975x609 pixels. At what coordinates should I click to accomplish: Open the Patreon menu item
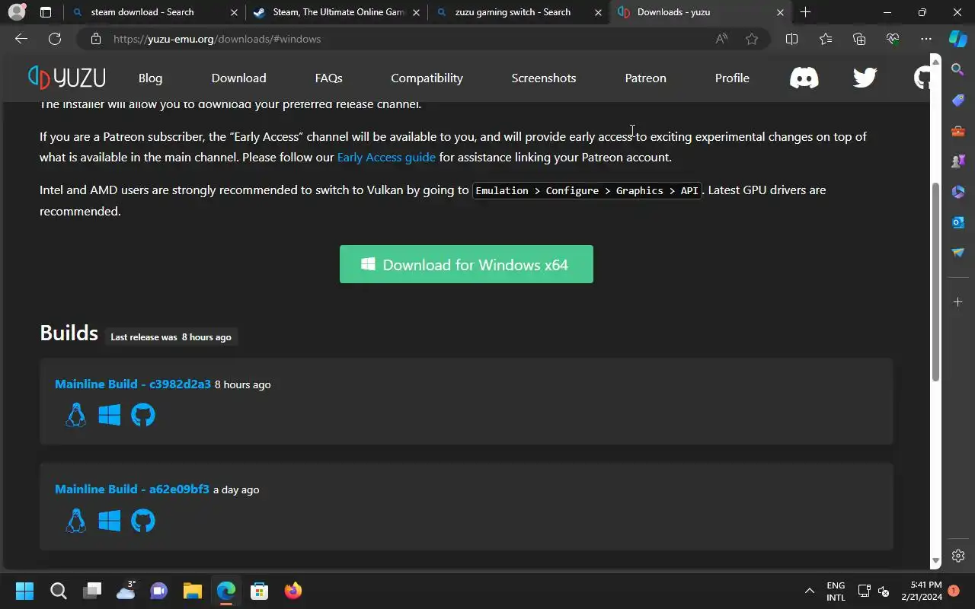point(645,78)
